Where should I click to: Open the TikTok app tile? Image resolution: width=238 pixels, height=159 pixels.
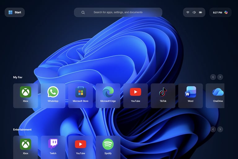163,96
